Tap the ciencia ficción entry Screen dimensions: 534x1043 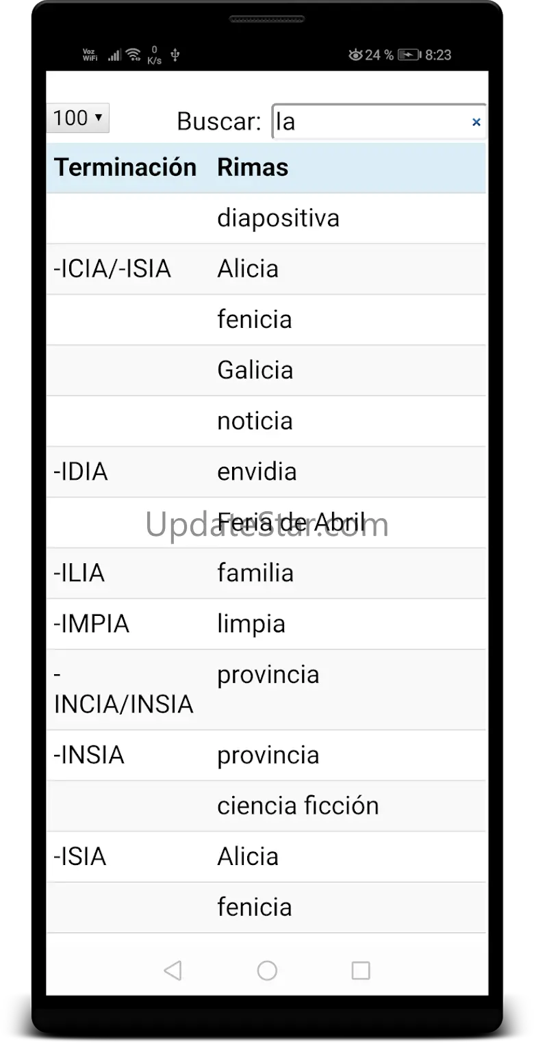pyautogui.click(x=298, y=806)
